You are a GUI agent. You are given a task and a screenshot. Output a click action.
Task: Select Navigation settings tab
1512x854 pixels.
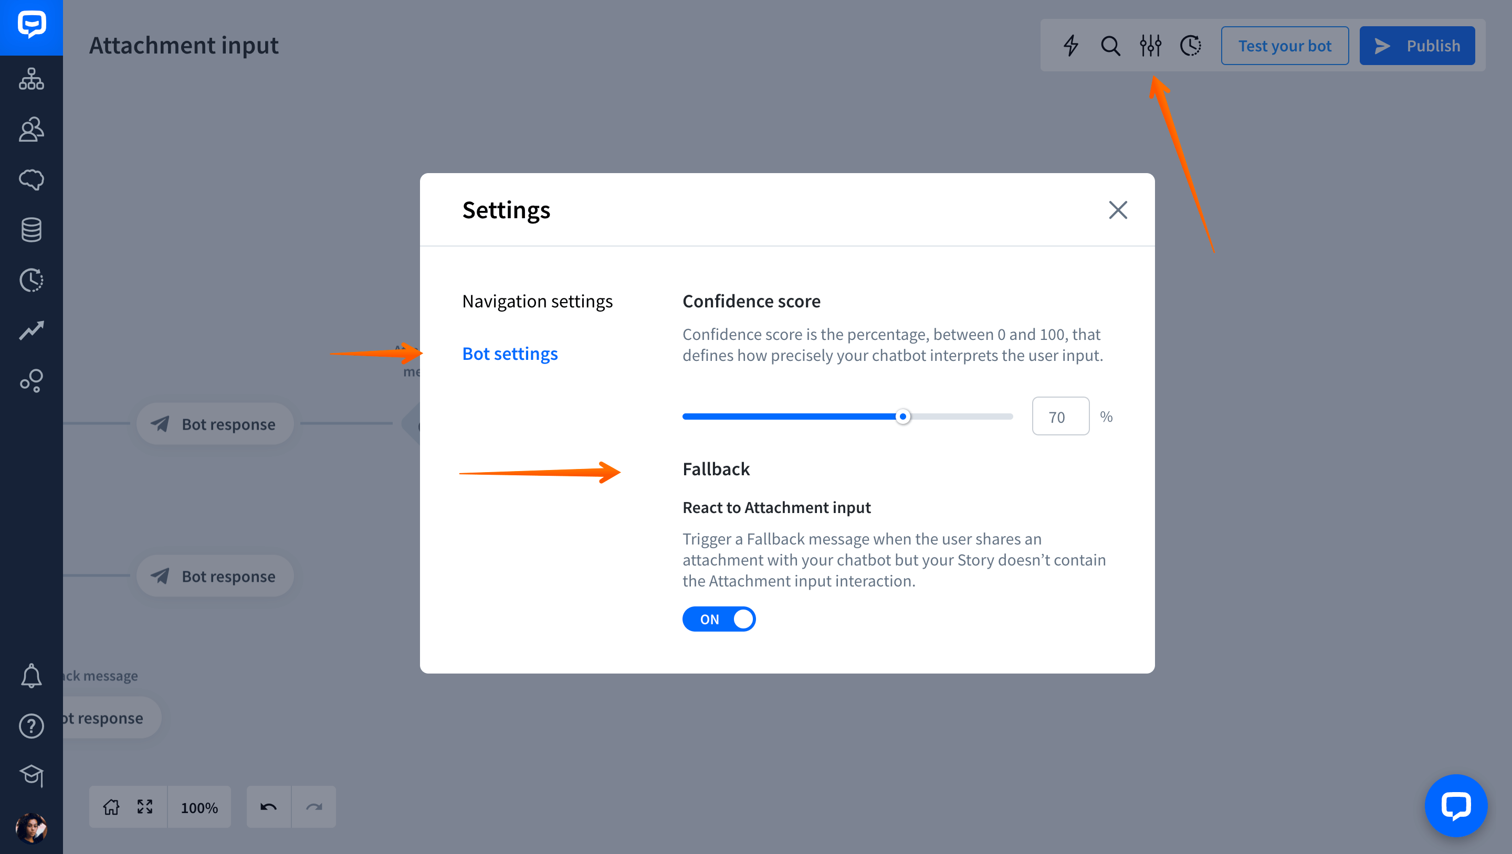[x=537, y=301]
